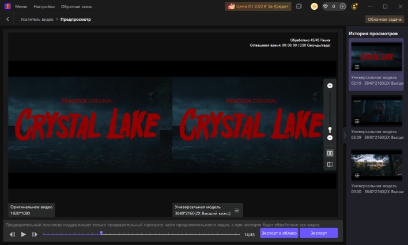Click the credit price promo banner
The height and width of the screenshot is (245, 408).
pyautogui.click(x=258, y=6)
